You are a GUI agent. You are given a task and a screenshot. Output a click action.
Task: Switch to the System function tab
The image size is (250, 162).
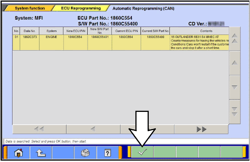tap(29, 8)
